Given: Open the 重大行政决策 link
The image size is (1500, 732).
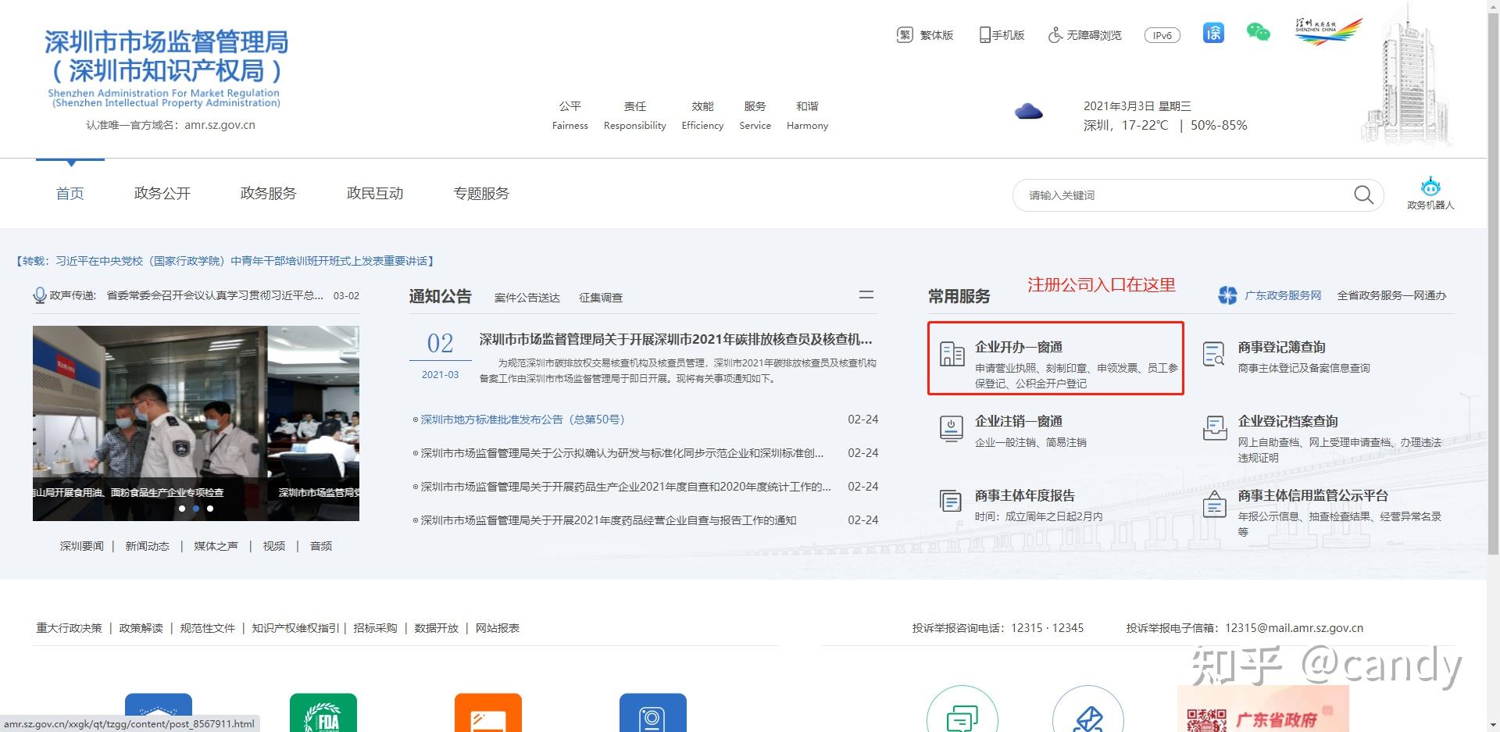Looking at the screenshot, I should pos(70,628).
